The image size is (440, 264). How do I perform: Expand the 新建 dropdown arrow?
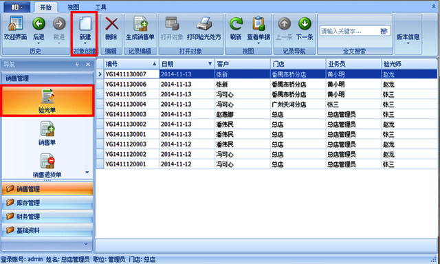coord(85,43)
